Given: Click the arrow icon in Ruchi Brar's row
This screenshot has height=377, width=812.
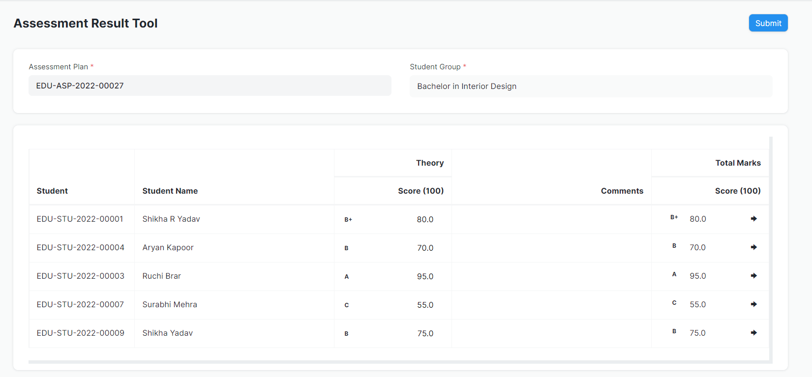Looking at the screenshot, I should click(753, 276).
